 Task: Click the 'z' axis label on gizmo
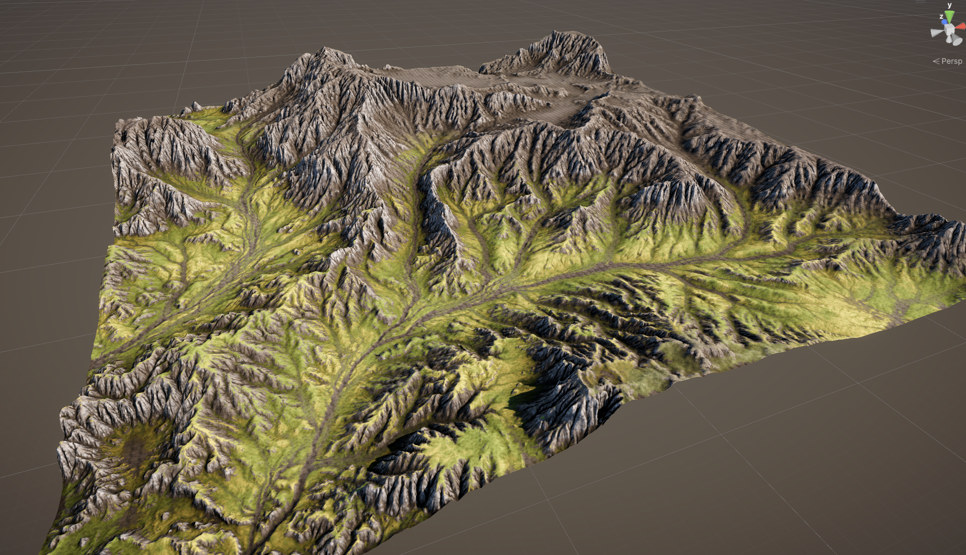(x=941, y=17)
